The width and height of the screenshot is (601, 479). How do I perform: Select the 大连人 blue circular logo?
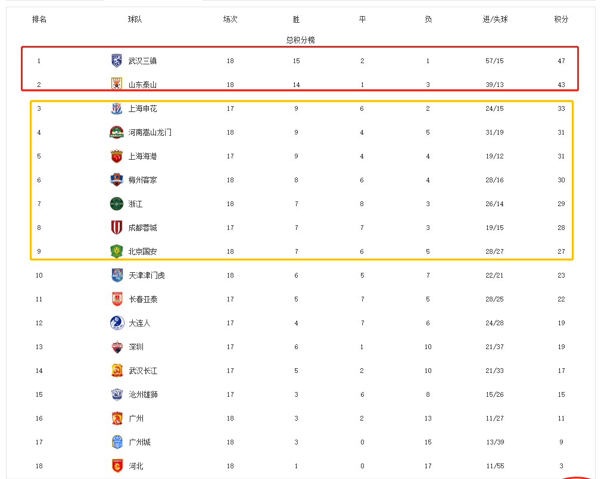[117, 323]
